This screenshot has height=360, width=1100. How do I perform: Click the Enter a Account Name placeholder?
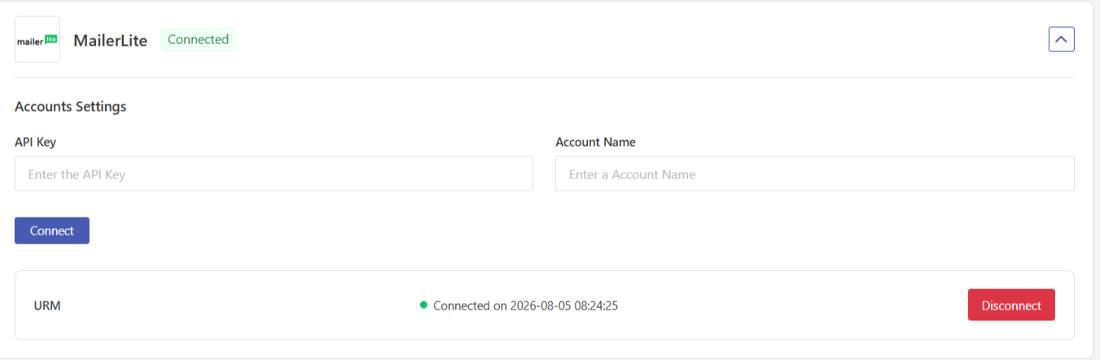tap(632, 174)
